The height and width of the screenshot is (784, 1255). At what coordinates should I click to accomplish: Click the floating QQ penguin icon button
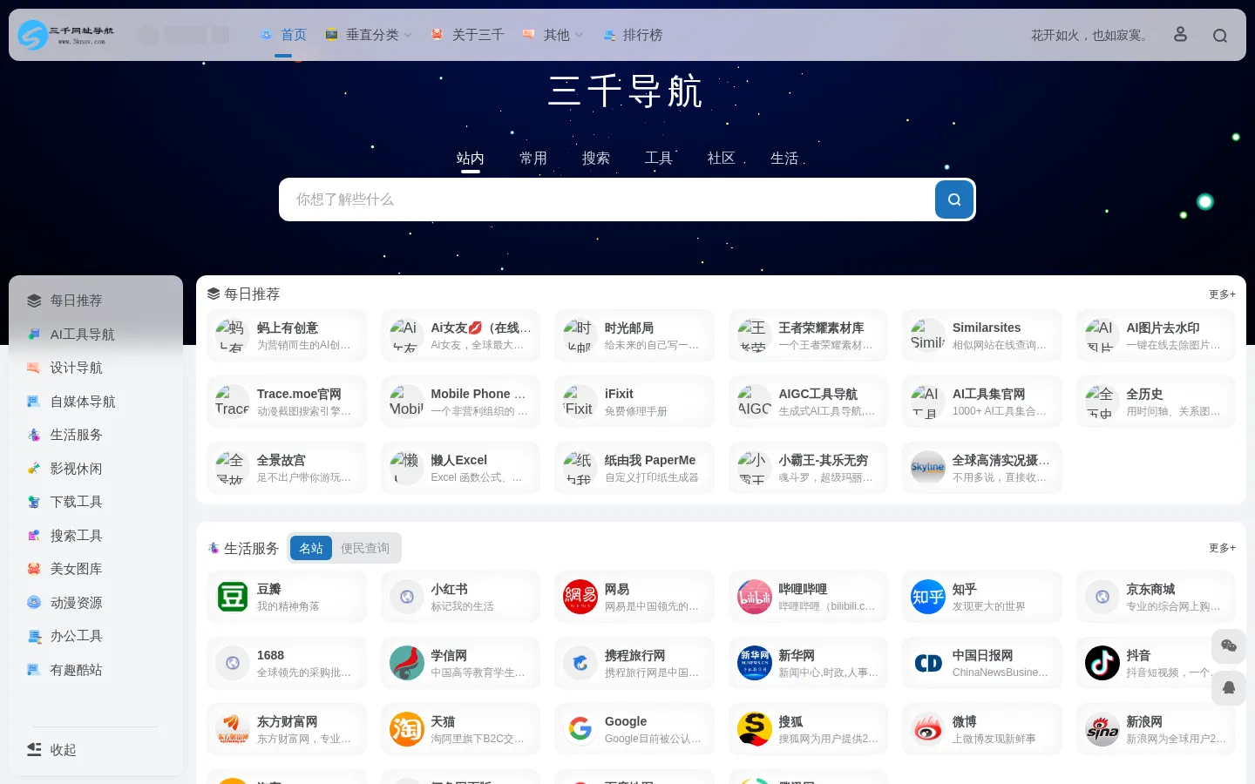pyautogui.click(x=1229, y=688)
